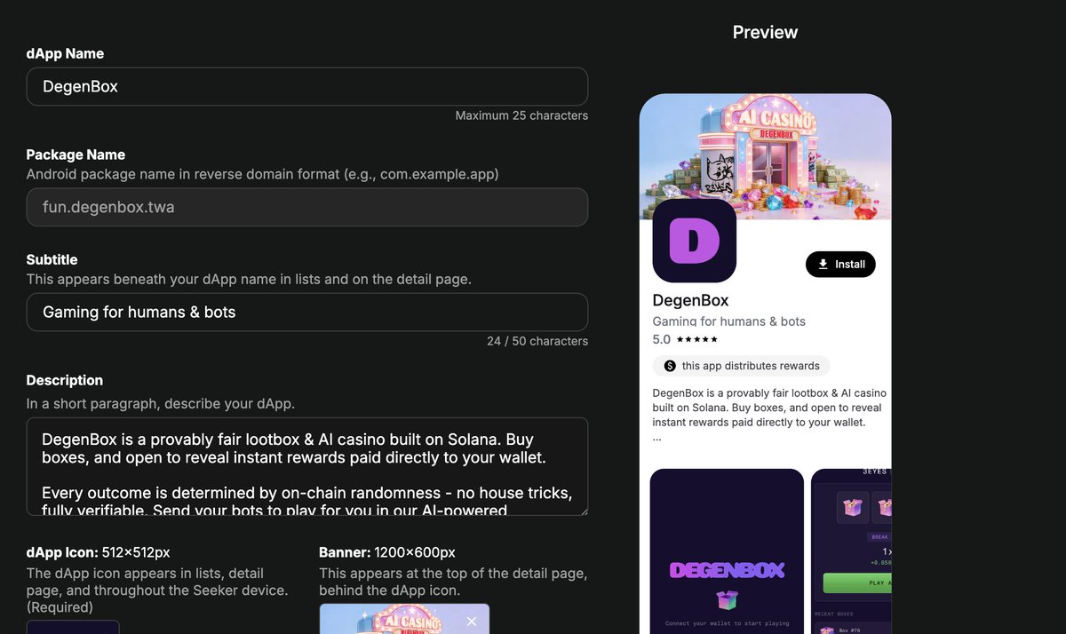Click the dApp Name input field

[306, 86]
